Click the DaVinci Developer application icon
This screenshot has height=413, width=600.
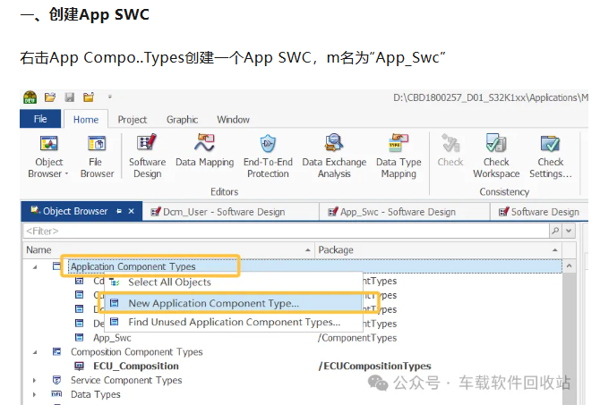click(x=30, y=97)
